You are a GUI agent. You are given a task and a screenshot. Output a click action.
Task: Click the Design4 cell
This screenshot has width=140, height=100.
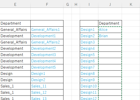pyautogui.click(x=89, y=48)
